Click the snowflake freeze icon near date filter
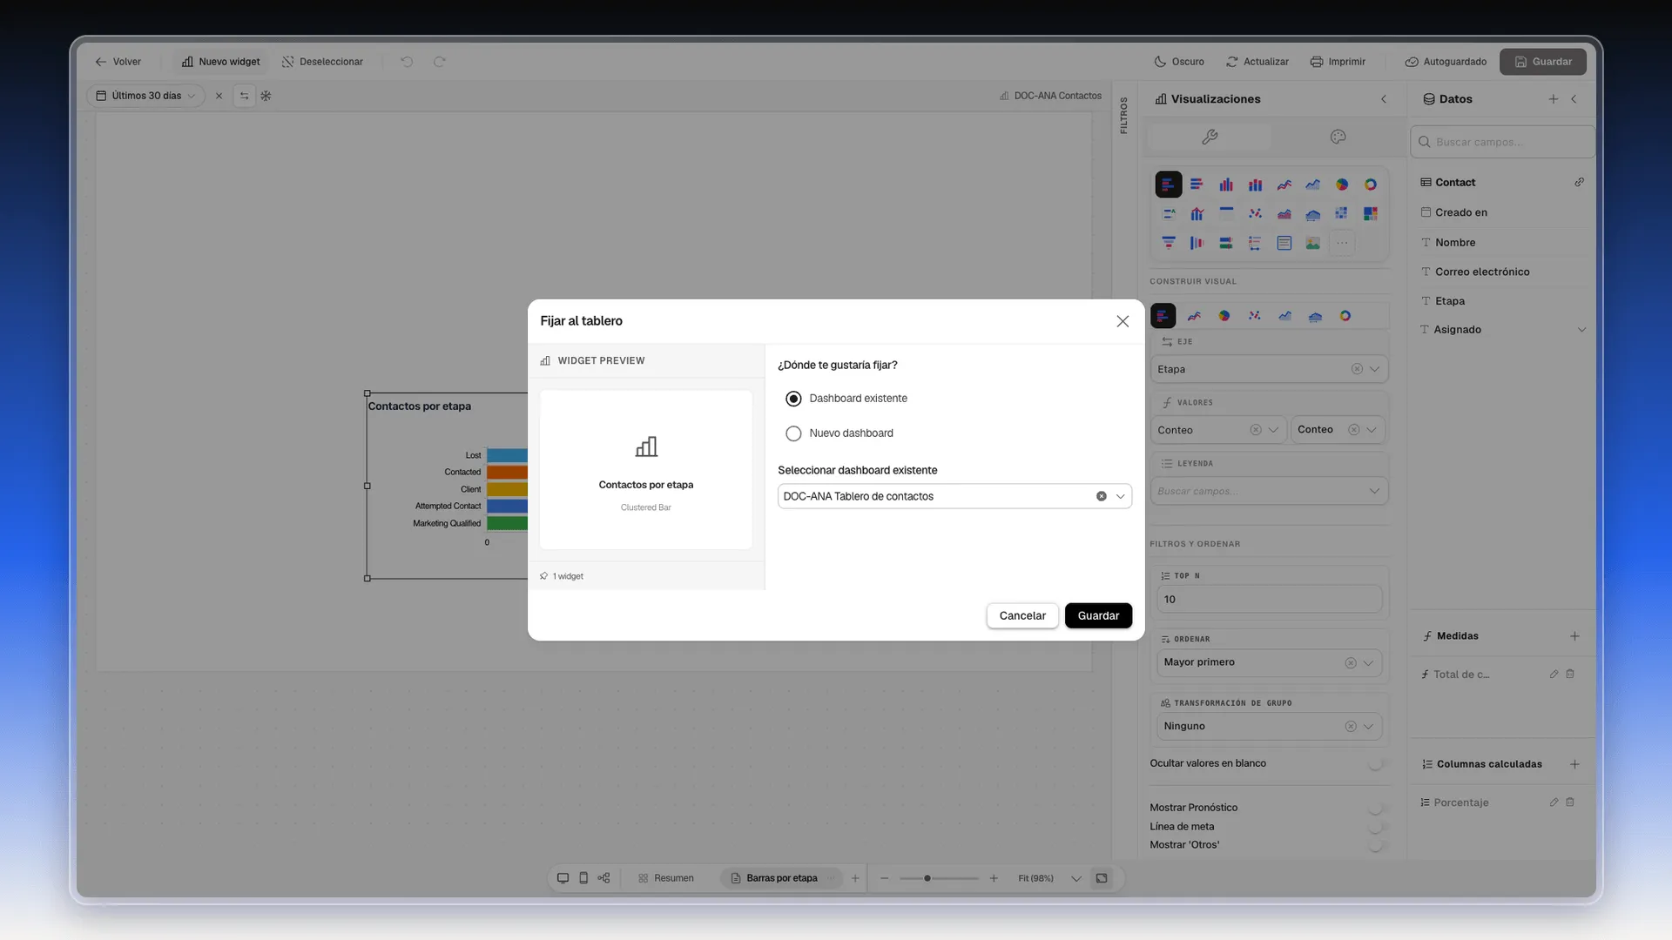This screenshot has height=940, width=1672. (266, 96)
